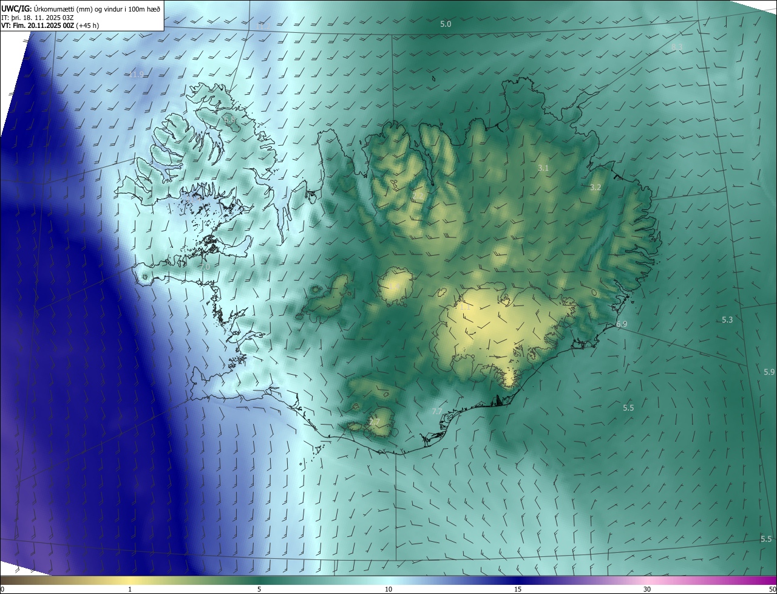Click the 3.1 value in northeast Iceland
This screenshot has height=594, width=777.
(x=543, y=168)
